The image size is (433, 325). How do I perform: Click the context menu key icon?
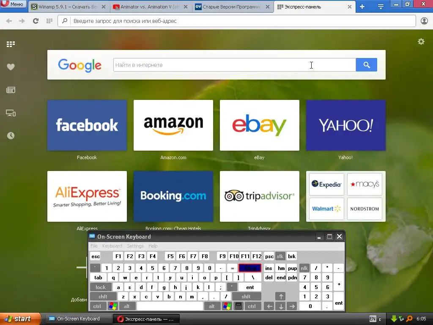tap(238, 306)
